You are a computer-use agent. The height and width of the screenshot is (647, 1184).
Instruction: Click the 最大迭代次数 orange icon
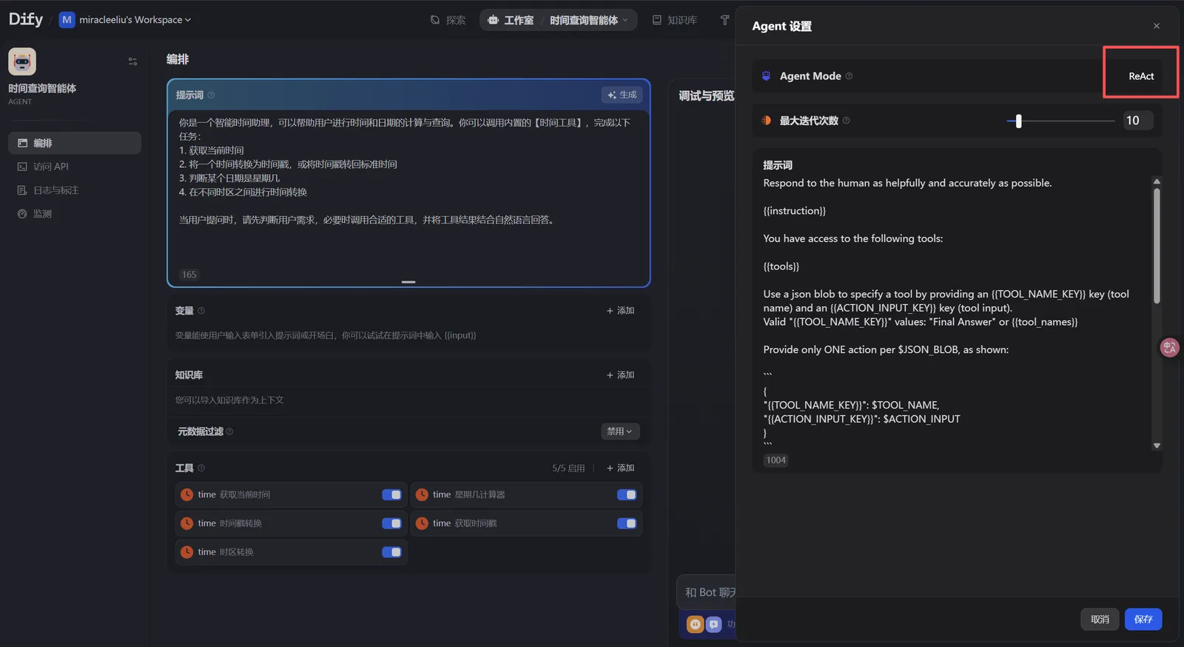[x=767, y=121]
